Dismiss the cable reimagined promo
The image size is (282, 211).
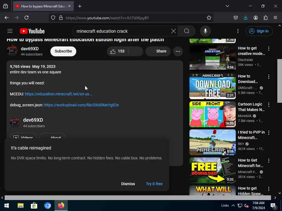(128, 184)
